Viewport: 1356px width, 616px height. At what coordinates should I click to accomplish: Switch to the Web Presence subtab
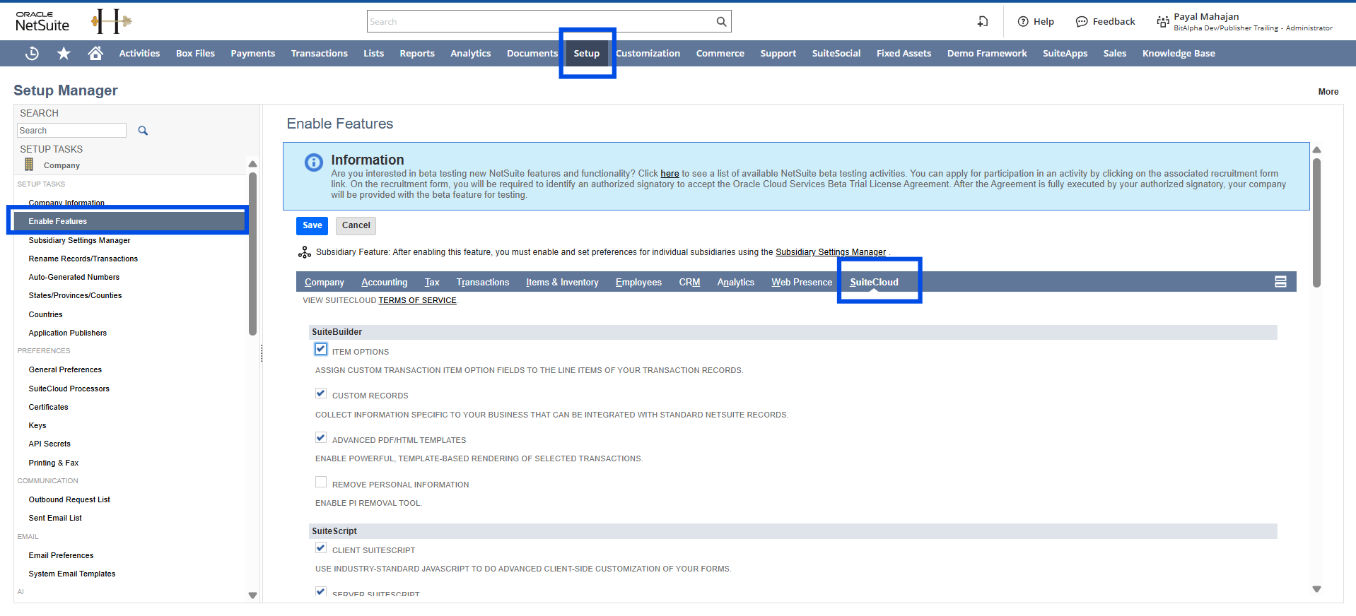pos(802,282)
